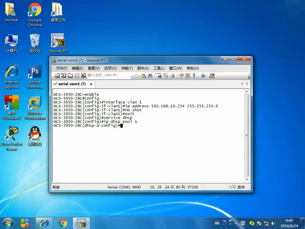Open the micheal folder on desktop
The image size is (305, 229).
coord(12,12)
